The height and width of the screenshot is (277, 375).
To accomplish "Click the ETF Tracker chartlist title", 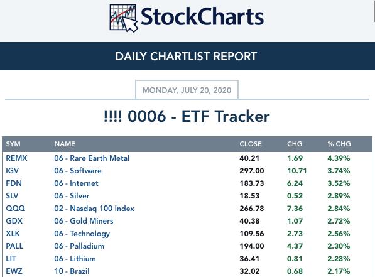I will [187, 116].
